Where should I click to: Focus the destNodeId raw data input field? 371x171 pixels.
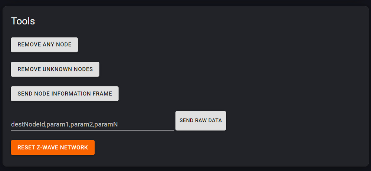[92, 124]
